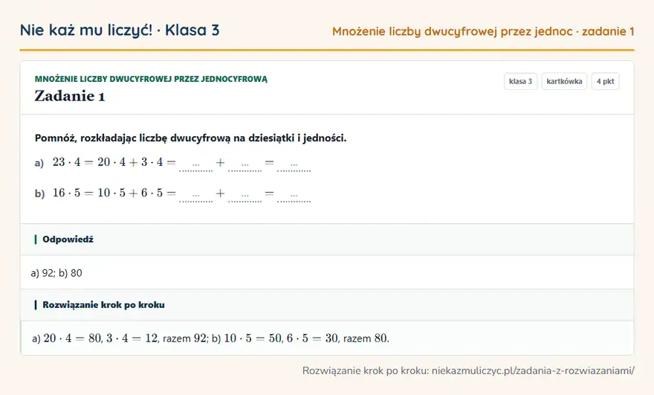This screenshot has width=654, height=395.
Task: Click the answer text 'a) 92; b) 80'
Action: 56,273
